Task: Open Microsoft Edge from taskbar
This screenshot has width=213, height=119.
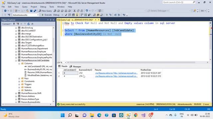Action: click(x=99, y=115)
